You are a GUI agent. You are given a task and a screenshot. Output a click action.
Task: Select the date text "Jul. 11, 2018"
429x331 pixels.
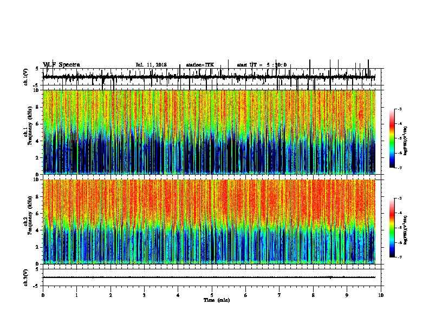pos(151,65)
